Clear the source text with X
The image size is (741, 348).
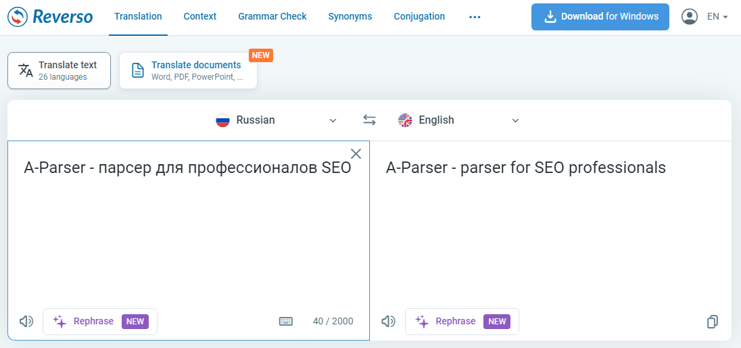[x=356, y=153]
